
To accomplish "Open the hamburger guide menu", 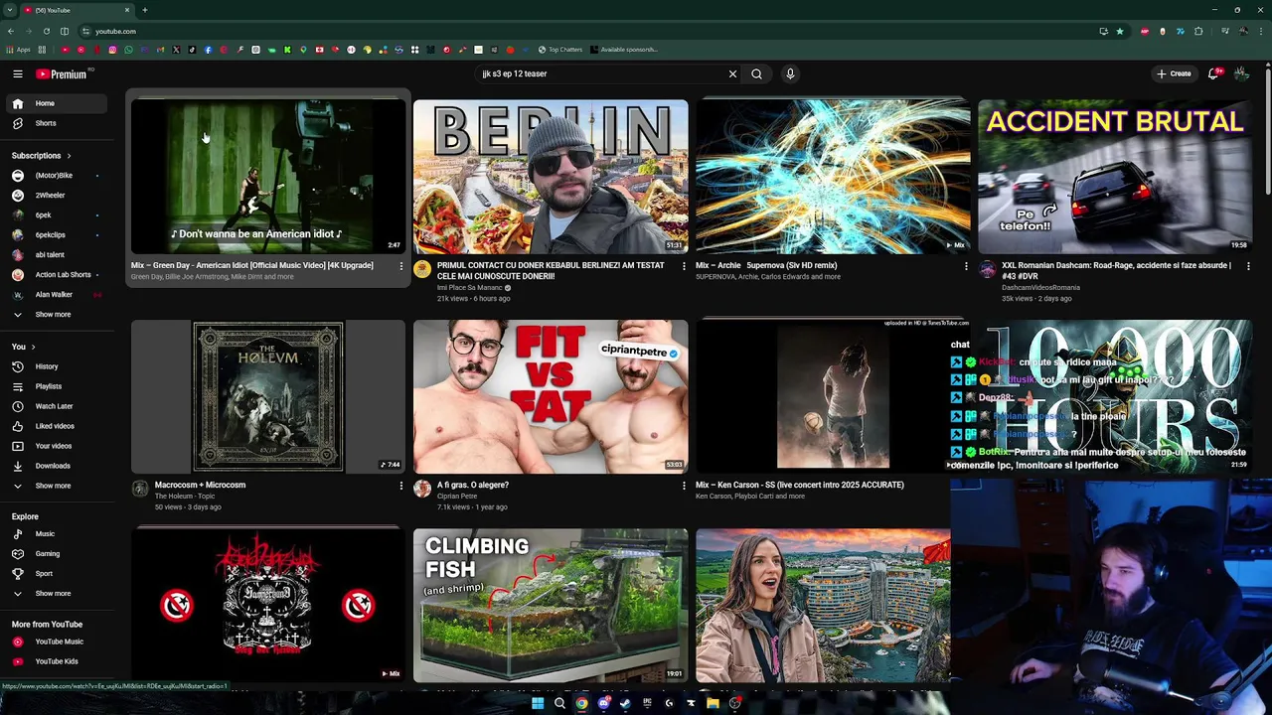I will [17, 73].
